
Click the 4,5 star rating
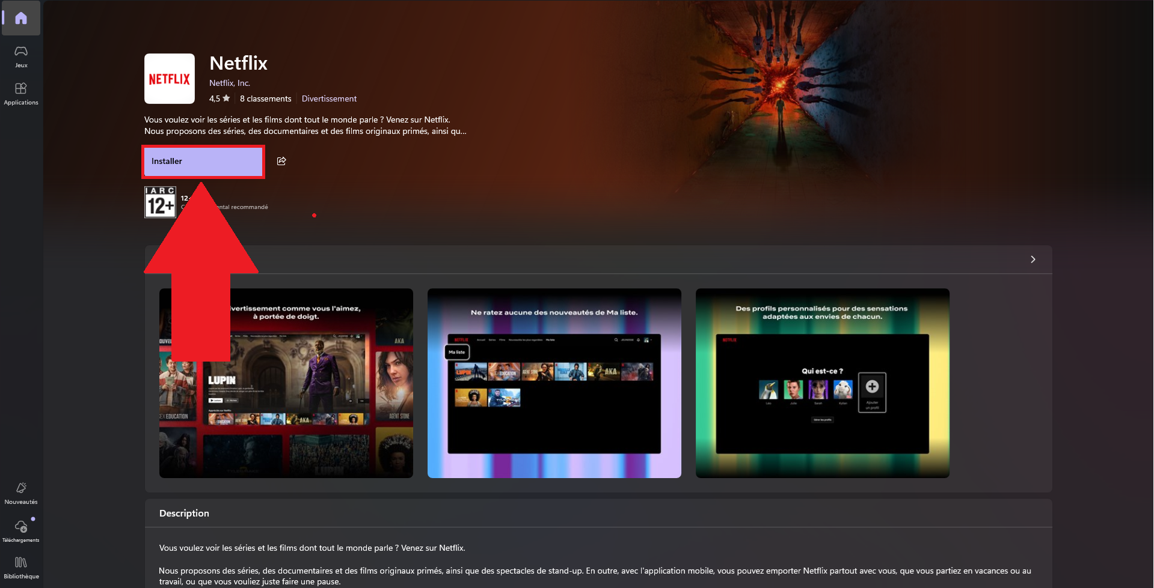(219, 99)
